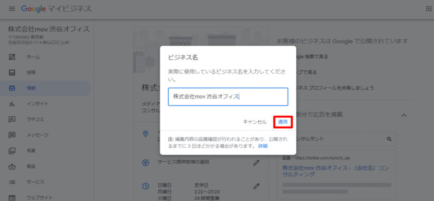434x201 pixels.
Task: Click the 火曜日 24 時間営業 hours row
Action: point(188,198)
